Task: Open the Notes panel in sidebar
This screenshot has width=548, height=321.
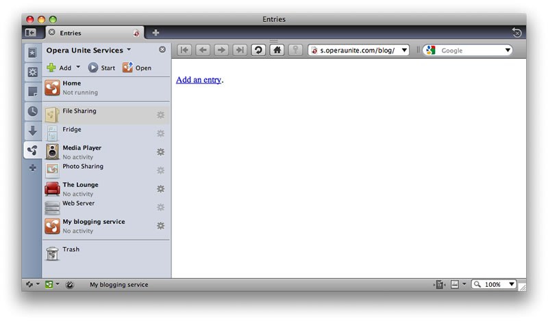Action: tap(32, 92)
